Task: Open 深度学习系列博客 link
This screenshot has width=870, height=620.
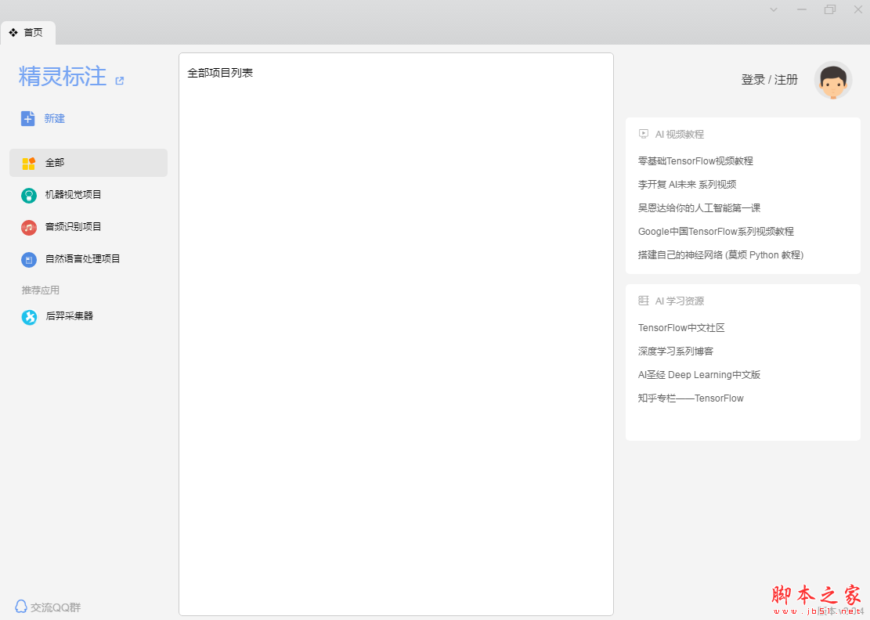Action: pyautogui.click(x=675, y=351)
